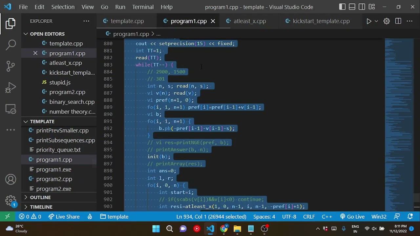Split the editor to the right
The image size is (420, 236).
398,21
